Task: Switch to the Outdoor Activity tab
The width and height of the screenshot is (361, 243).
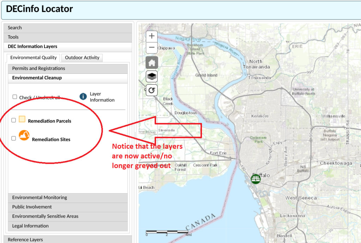Action: 82,58
